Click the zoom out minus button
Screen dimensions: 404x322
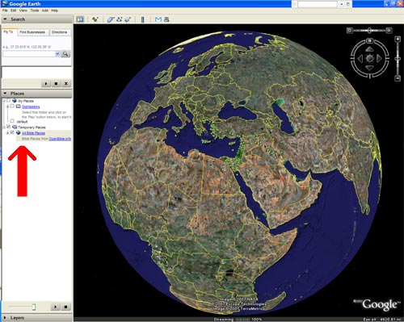[398, 78]
